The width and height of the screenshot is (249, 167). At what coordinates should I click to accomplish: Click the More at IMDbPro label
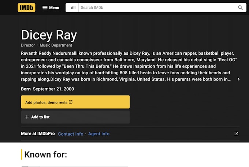point(38,133)
